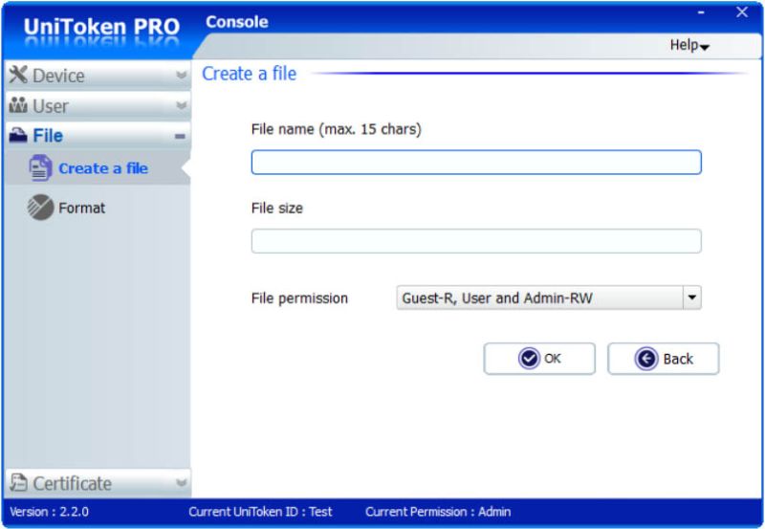The height and width of the screenshot is (529, 765).
Task: Click the Device wrench icon
Action: point(18,75)
